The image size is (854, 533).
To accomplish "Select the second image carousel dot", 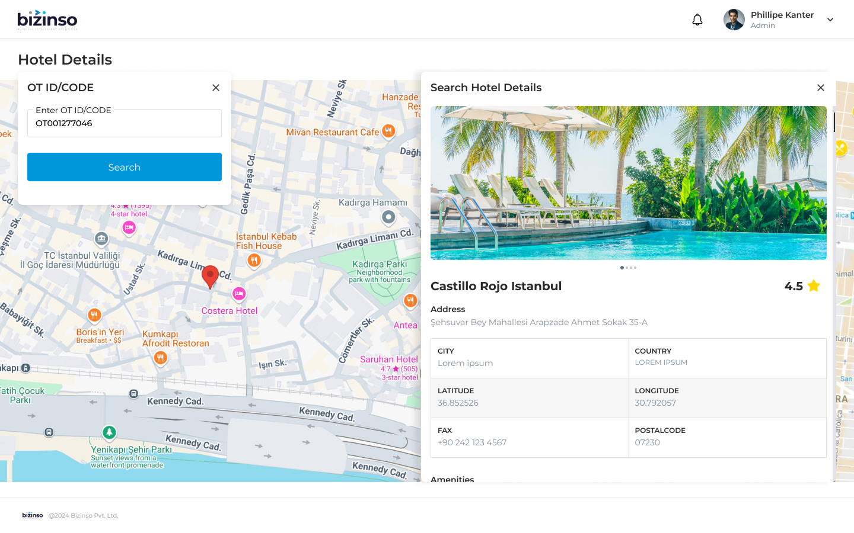I will [627, 268].
